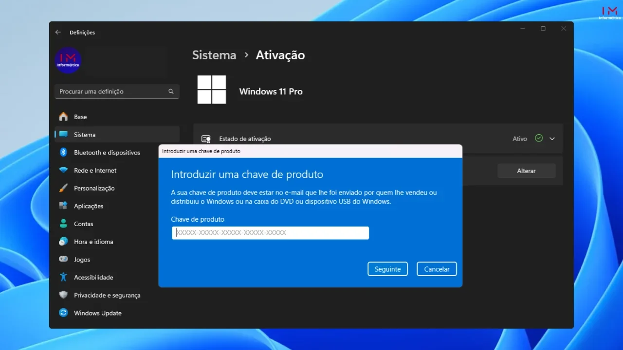This screenshot has width=623, height=350.
Task: Maximize the Definições window
Action: [x=543, y=29]
